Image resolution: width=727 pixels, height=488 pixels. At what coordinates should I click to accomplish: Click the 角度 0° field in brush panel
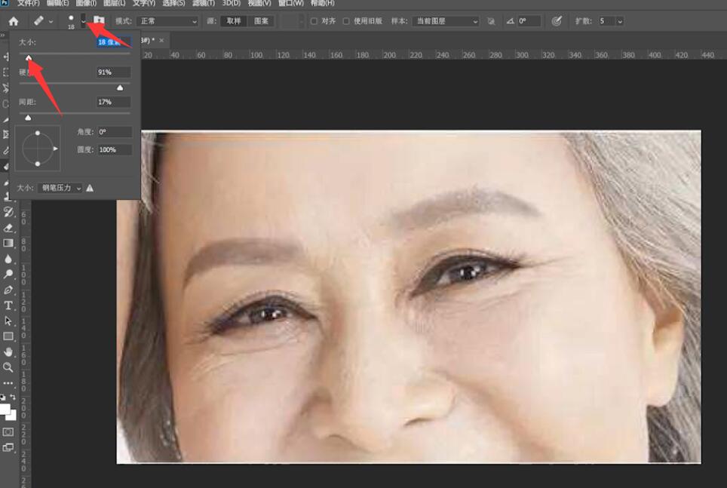click(115, 132)
